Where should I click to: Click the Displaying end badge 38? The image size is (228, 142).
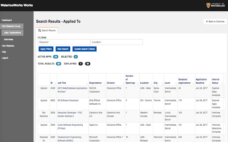(88, 64)
